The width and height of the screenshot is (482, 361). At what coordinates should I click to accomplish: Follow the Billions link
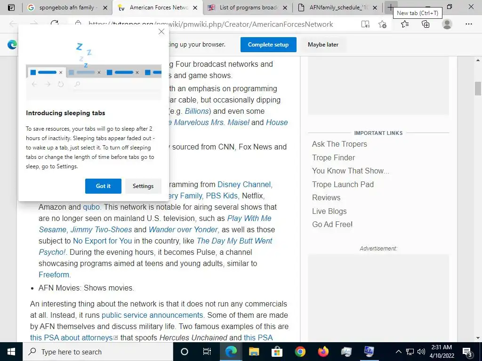click(x=198, y=111)
